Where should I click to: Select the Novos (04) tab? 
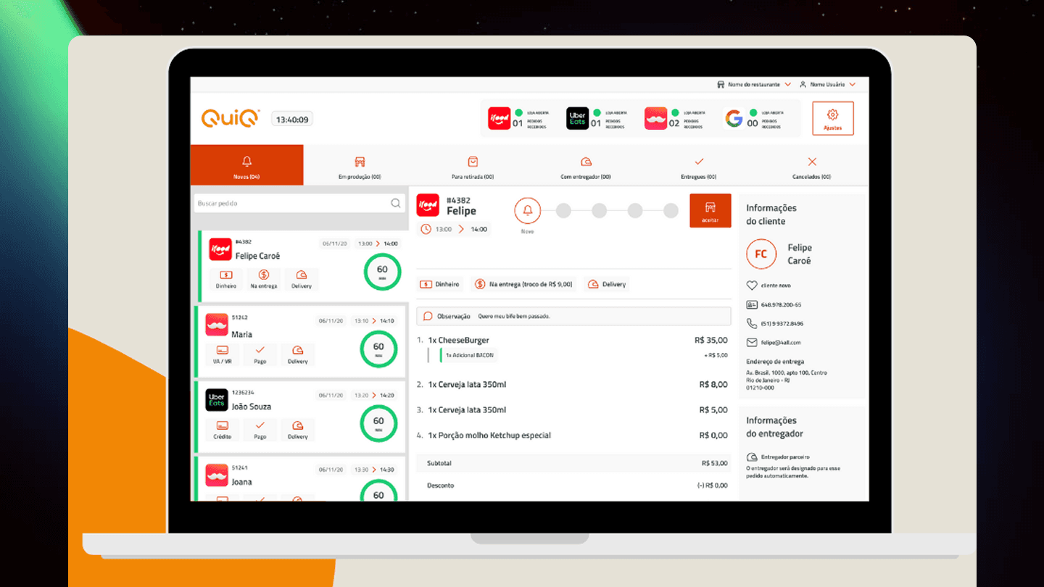pyautogui.click(x=246, y=165)
